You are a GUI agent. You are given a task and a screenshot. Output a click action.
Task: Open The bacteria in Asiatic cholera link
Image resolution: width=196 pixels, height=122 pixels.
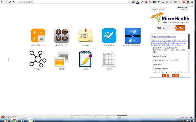(x=165, y=37)
